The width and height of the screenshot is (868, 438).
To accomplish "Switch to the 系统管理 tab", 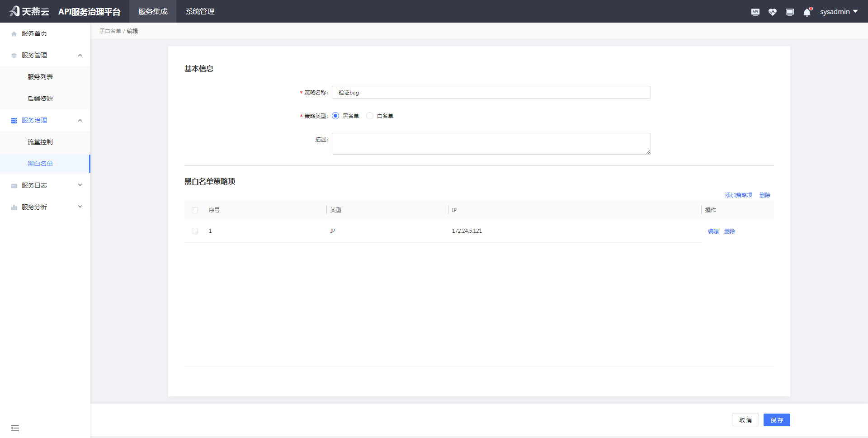I will point(200,12).
